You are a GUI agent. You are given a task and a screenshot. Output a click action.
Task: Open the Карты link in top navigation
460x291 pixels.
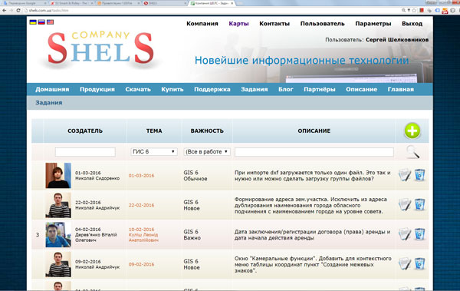coord(238,24)
